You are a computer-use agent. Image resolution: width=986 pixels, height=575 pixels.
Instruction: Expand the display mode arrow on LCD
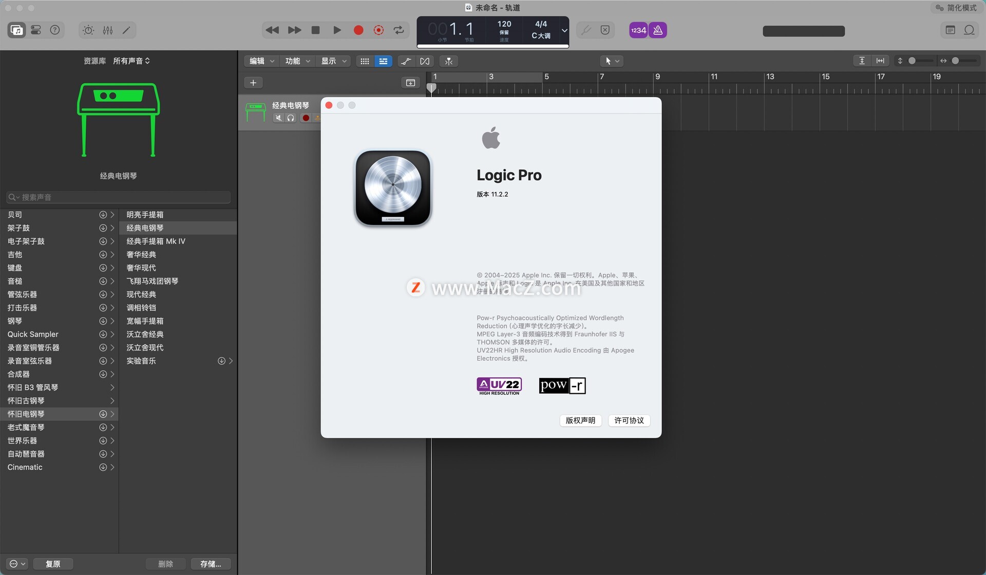(x=564, y=30)
